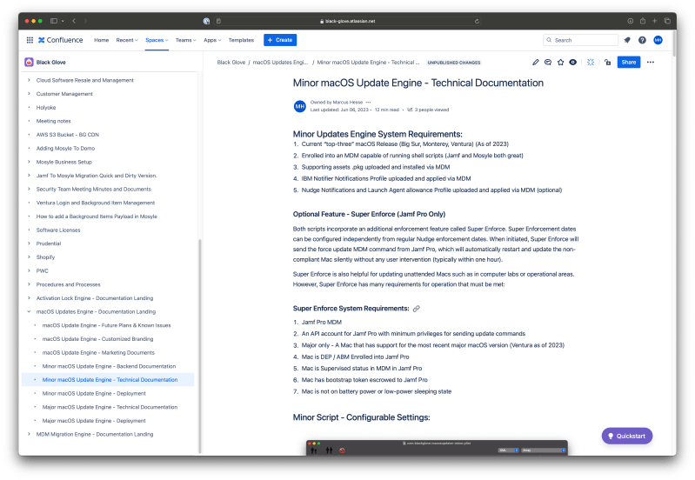The width and height of the screenshot is (695, 480).
Task: Edit this page with the pencil icon
Action: coord(536,63)
